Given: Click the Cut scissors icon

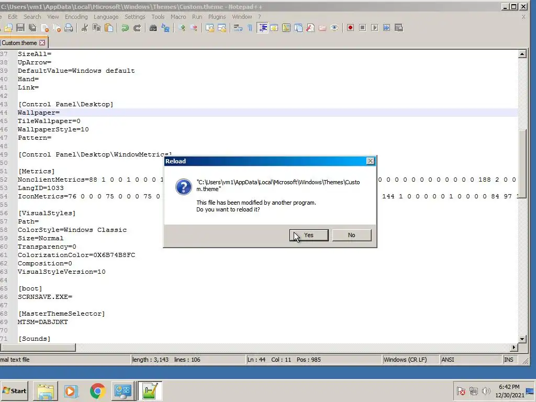Looking at the screenshot, I should [84, 28].
